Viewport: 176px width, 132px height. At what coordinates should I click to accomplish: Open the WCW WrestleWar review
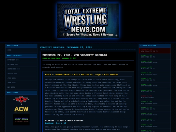(x=155, y=97)
